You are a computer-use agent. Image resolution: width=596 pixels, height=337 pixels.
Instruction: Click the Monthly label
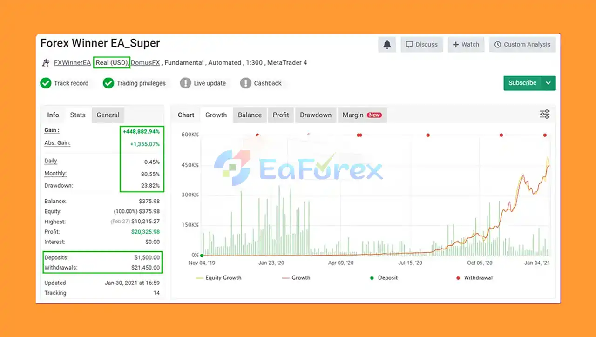pyautogui.click(x=55, y=173)
